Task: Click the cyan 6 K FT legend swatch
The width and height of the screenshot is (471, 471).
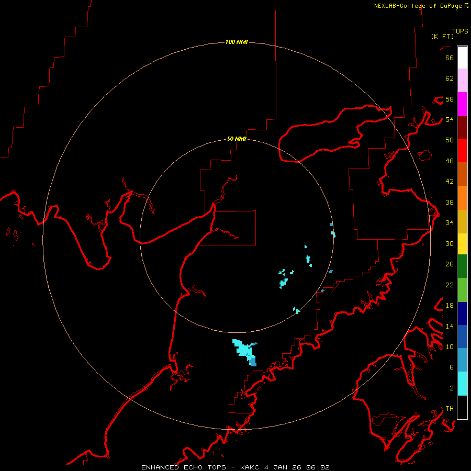Action: pyautogui.click(x=462, y=384)
